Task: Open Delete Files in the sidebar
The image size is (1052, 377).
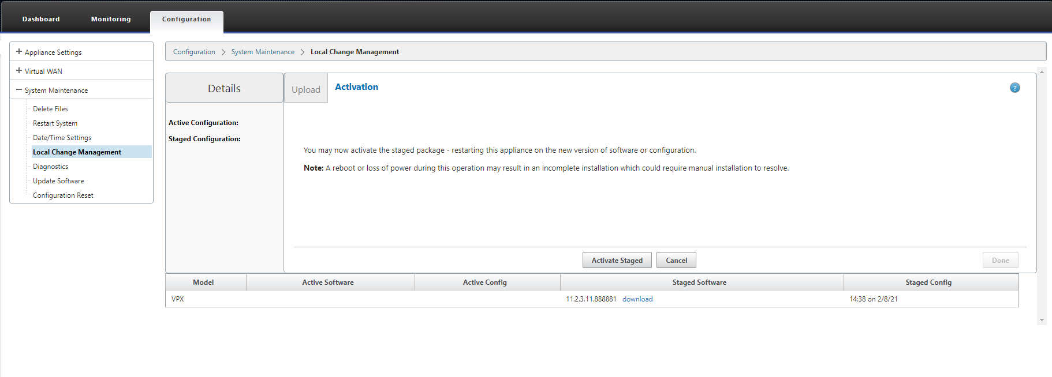Action: click(50, 109)
